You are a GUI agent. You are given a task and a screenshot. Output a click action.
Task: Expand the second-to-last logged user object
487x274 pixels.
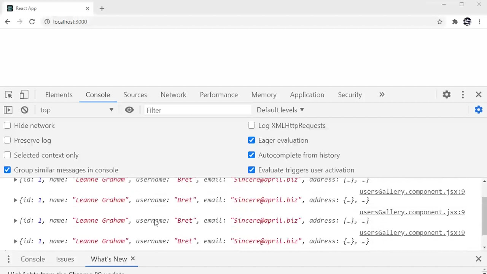pos(15,221)
